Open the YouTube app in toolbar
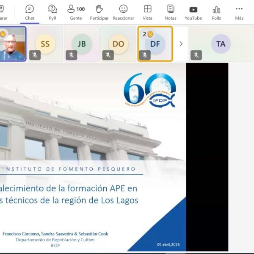This screenshot has width=254, height=254. coord(193,13)
